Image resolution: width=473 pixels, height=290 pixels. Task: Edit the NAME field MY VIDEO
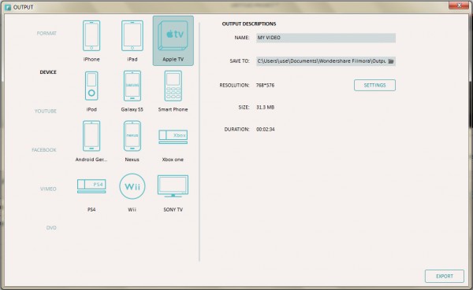[326, 38]
